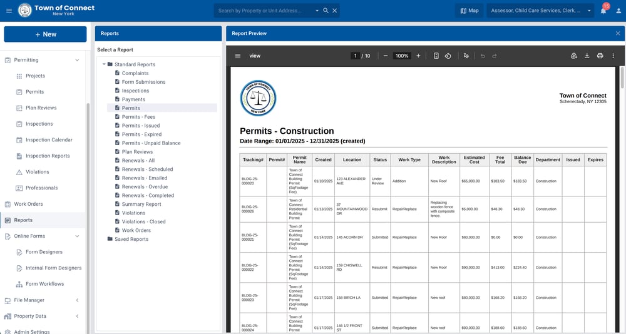This screenshot has width=626, height=334.
Task: Zoom in with the plus icon in PDF toolbar
Action: pyautogui.click(x=418, y=56)
